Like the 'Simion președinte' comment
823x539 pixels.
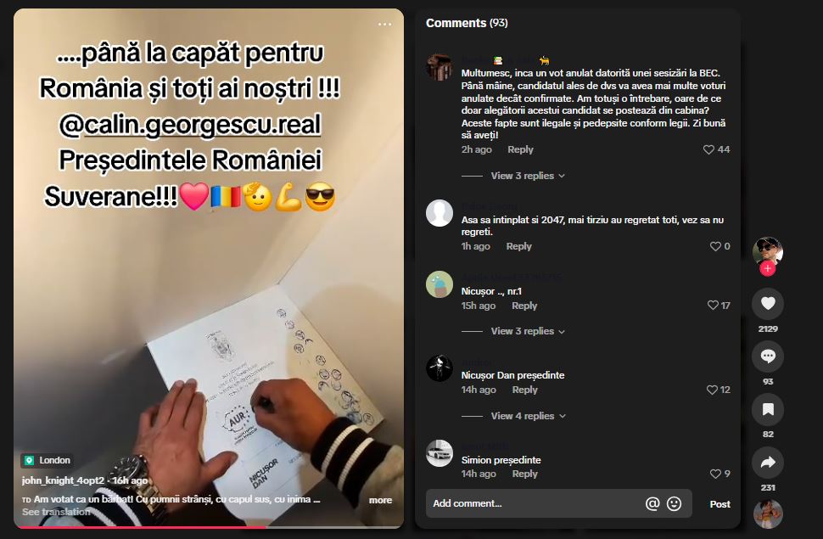[x=715, y=474]
